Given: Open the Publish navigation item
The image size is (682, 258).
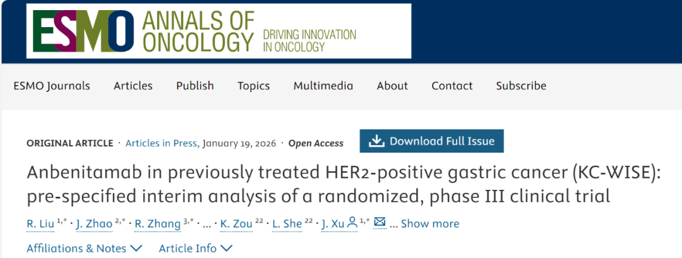Looking at the screenshot, I should (x=195, y=86).
